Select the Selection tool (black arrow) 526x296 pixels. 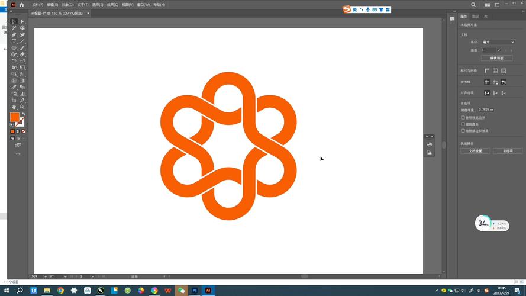[x=14, y=21]
